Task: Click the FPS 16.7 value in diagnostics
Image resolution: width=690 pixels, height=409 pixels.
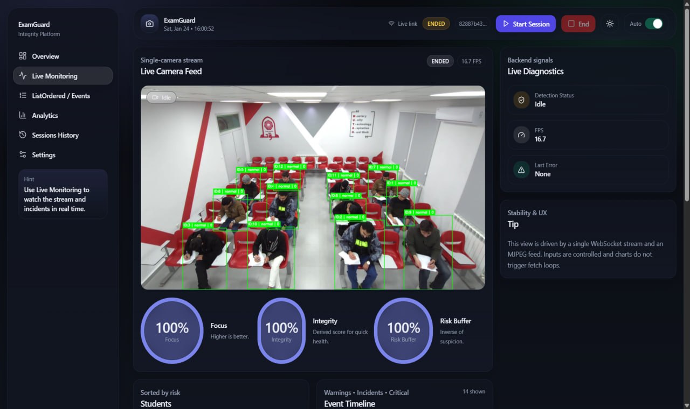Action: coord(540,139)
